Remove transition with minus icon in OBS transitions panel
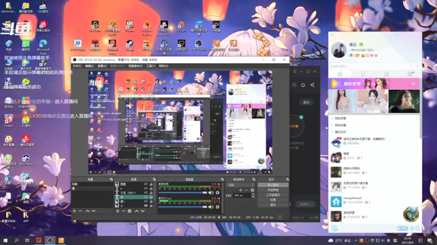Viewport: 437px width, 245px height. pyautogui.click(x=246, y=190)
